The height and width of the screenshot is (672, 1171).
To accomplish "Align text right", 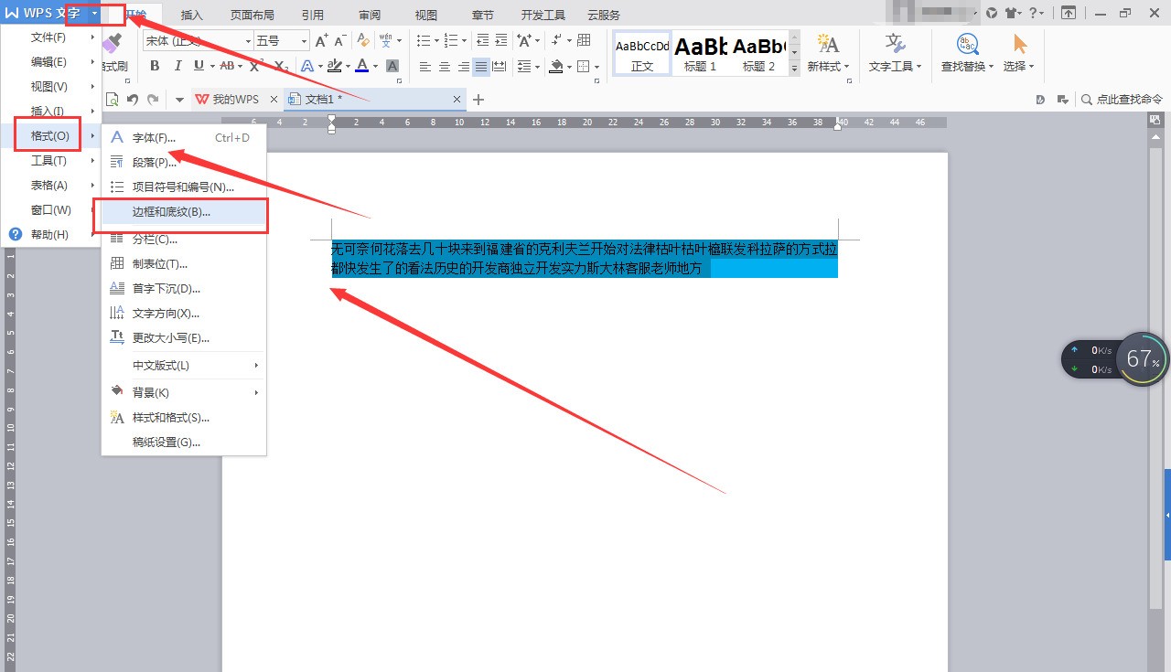I will [x=463, y=67].
